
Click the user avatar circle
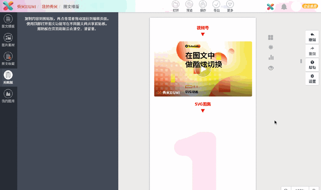296,6
